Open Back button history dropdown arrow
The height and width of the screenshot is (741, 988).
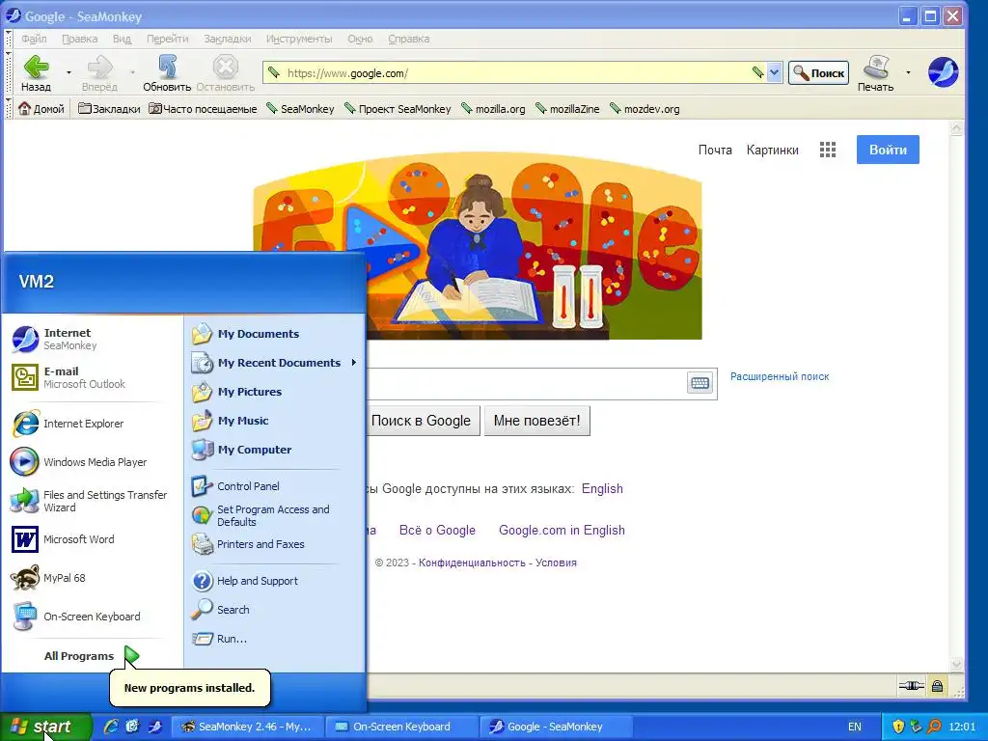click(x=69, y=72)
